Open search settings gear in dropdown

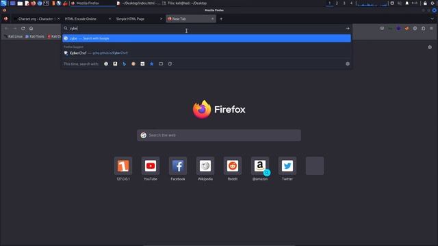click(x=348, y=64)
